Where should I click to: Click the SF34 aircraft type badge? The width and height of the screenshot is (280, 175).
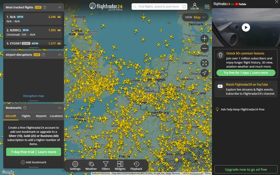[26, 30]
